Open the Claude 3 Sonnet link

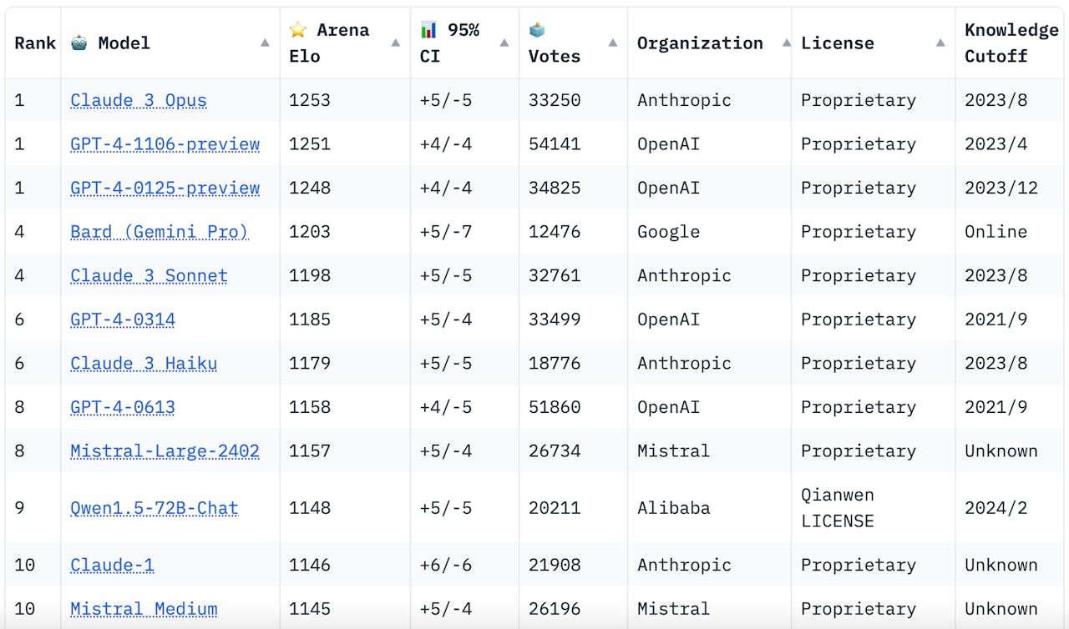pos(149,275)
